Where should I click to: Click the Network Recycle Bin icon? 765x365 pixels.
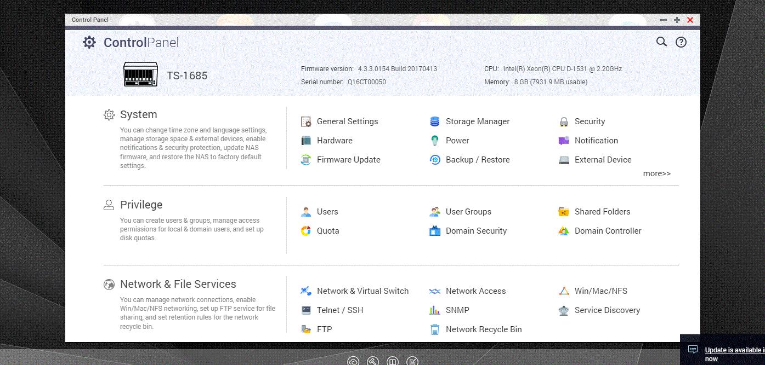(x=435, y=329)
